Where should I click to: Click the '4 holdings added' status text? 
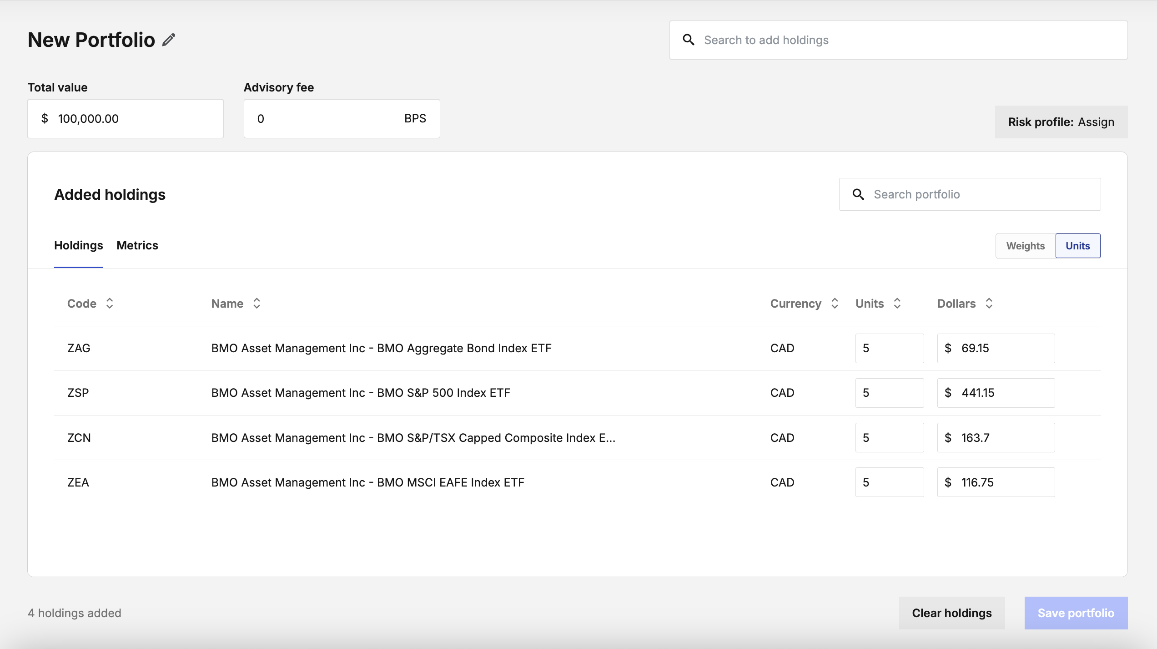75,613
